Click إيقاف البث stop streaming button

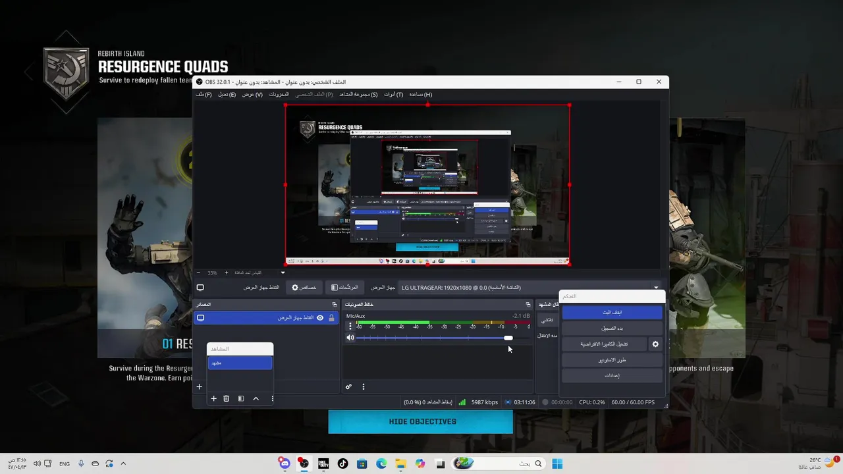612,312
